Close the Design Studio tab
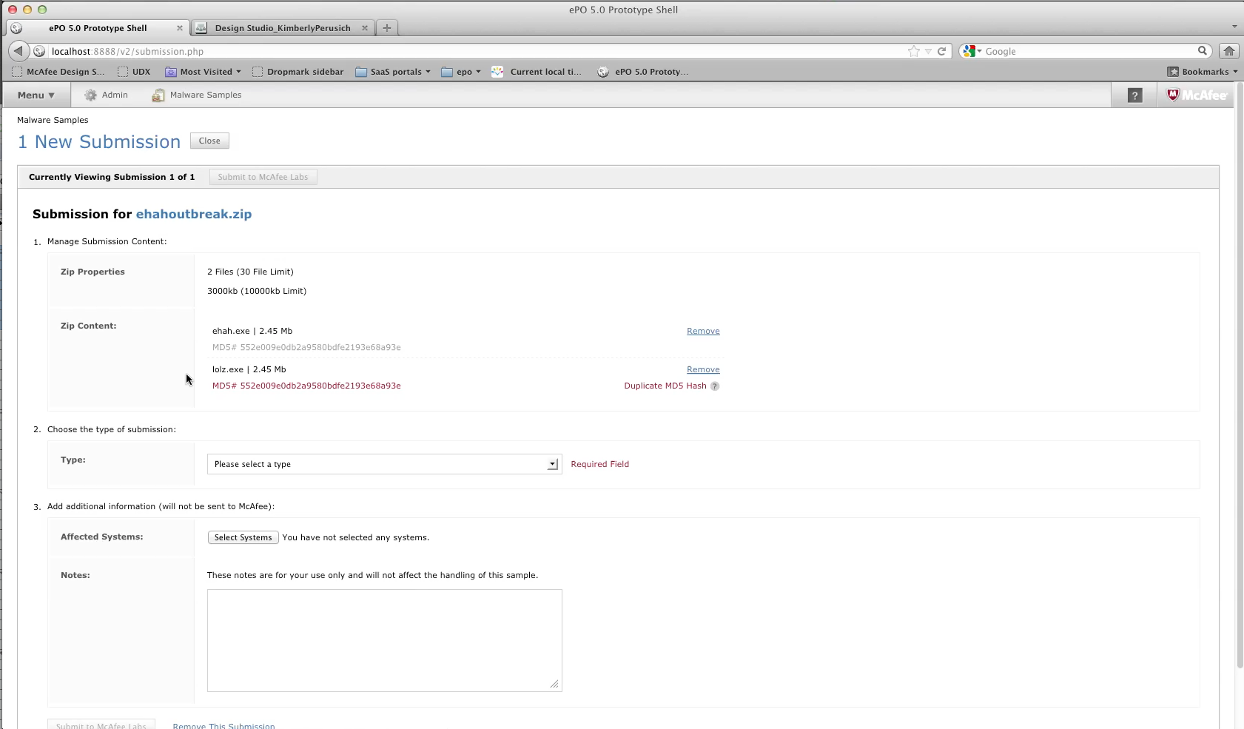The image size is (1244, 729). (x=364, y=28)
